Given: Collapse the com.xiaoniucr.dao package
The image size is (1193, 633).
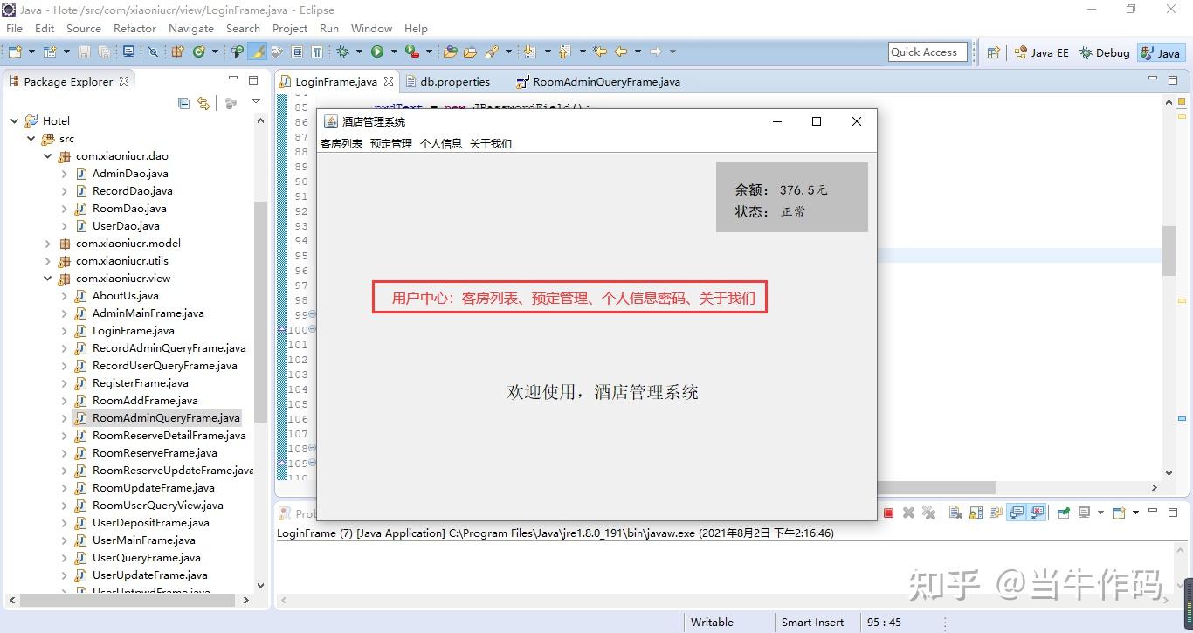Looking at the screenshot, I should coord(48,156).
